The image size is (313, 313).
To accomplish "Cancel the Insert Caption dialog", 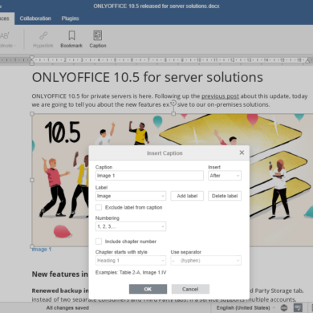I will tap(190, 289).
